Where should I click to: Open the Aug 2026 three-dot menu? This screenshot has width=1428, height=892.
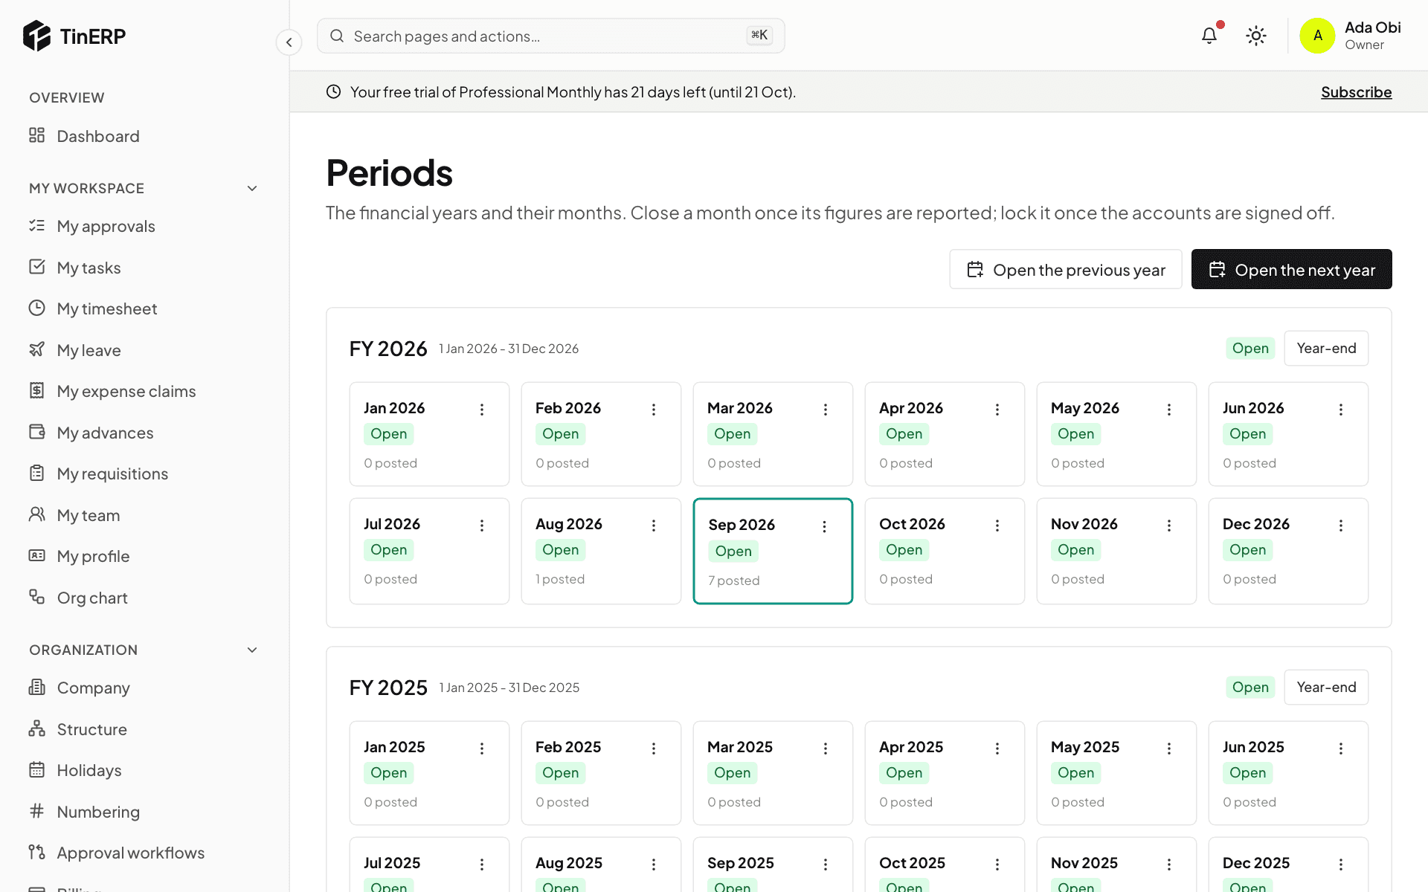(654, 526)
